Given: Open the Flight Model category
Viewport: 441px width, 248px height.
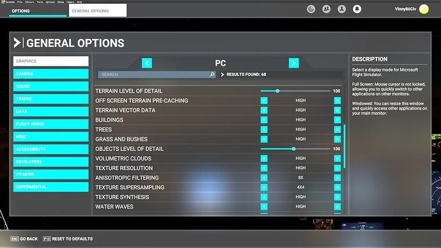Looking at the screenshot, I should 51,124.
